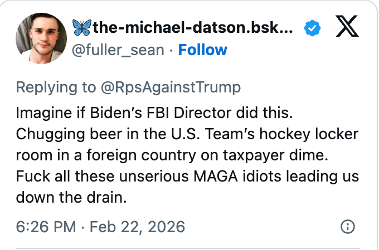Open the tweet info circle icon
The image size is (379, 250).
pos(347,227)
